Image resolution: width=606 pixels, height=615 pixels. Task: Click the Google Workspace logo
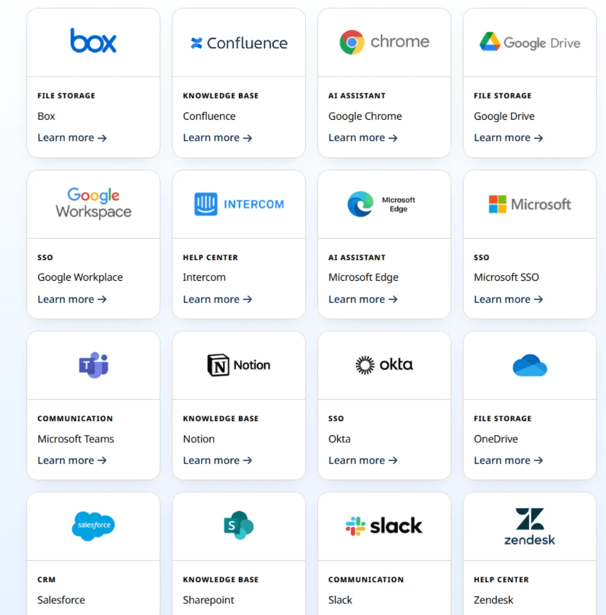coord(93,204)
